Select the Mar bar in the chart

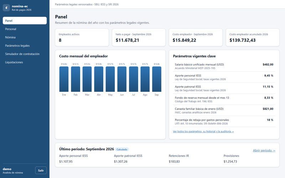pos(87,79)
